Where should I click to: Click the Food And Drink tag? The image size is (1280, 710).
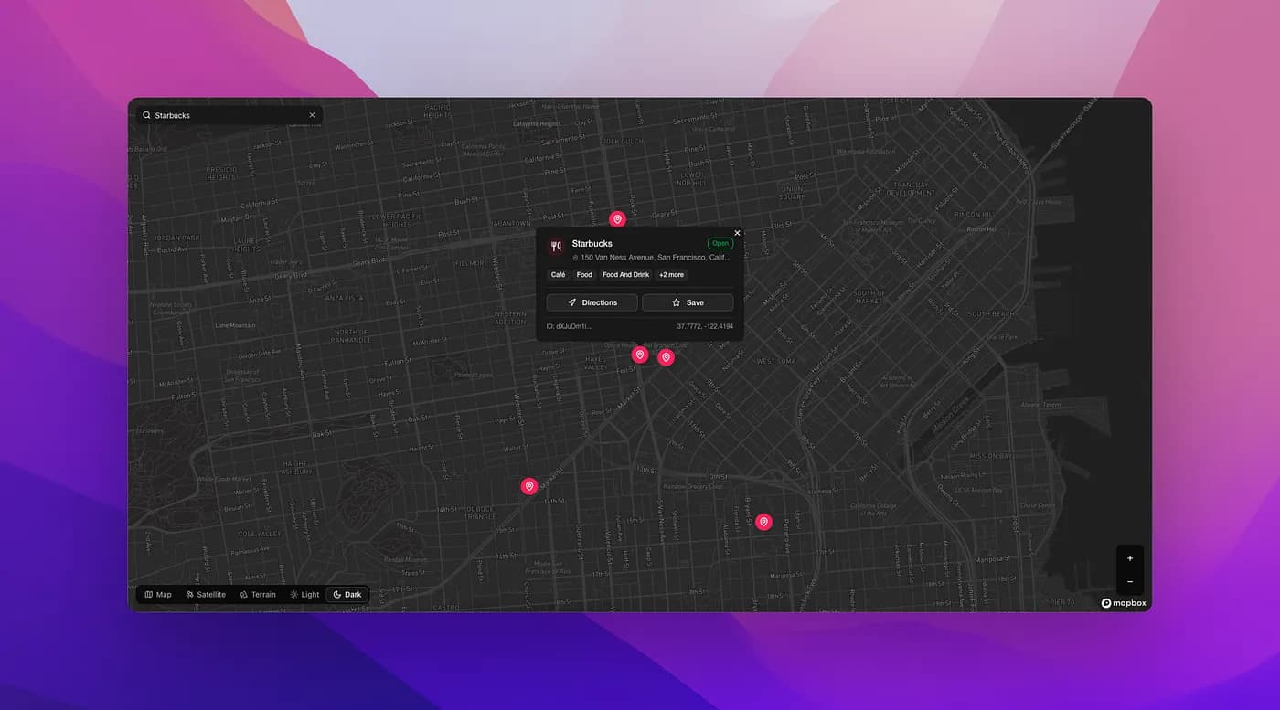point(625,274)
